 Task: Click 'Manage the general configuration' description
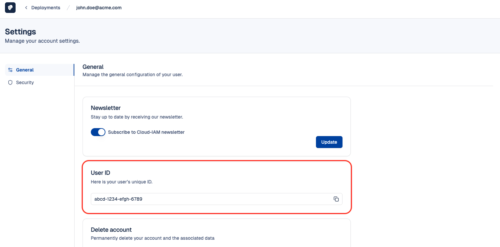133,74
